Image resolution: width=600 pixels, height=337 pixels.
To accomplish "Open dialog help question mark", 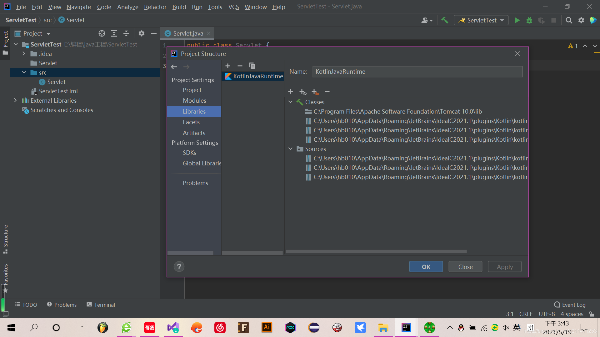I will [x=179, y=267].
